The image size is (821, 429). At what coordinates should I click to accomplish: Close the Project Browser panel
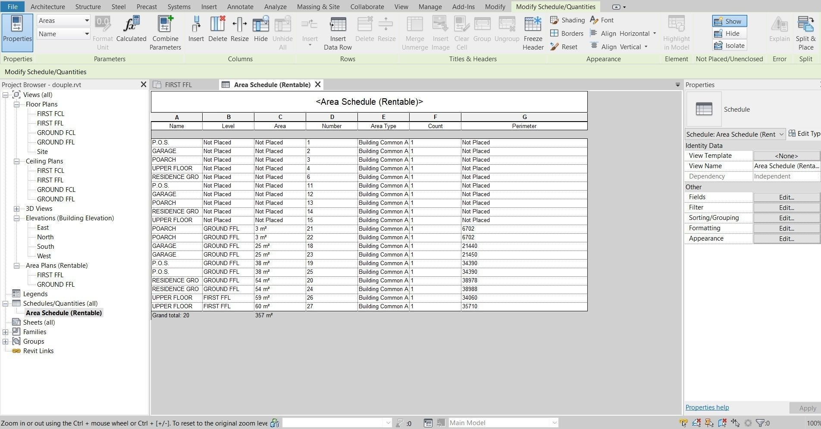[x=144, y=85]
